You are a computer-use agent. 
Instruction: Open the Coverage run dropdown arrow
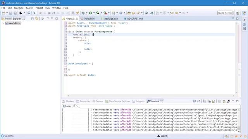102,13
